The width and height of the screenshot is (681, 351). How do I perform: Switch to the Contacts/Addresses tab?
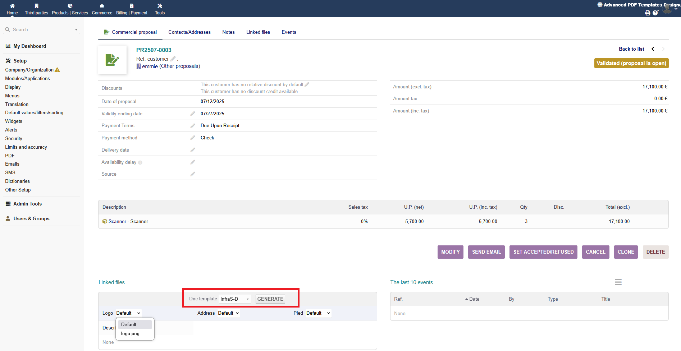(189, 32)
